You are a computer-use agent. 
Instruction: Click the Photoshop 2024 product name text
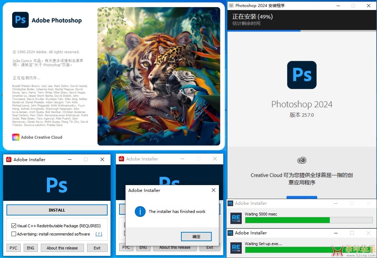pyautogui.click(x=302, y=104)
